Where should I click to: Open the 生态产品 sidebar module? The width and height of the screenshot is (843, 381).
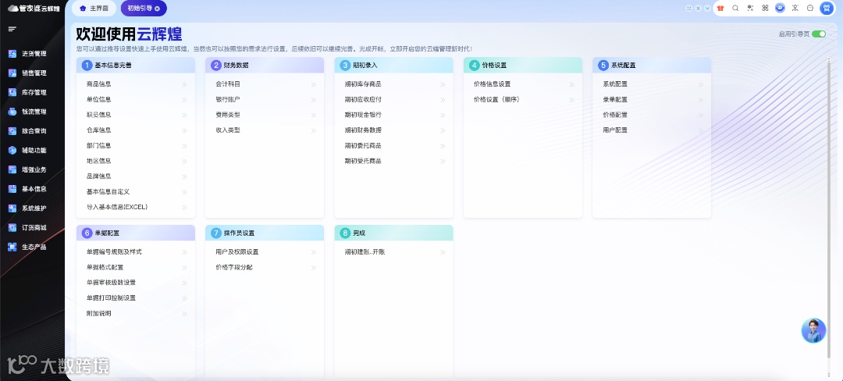(x=27, y=247)
